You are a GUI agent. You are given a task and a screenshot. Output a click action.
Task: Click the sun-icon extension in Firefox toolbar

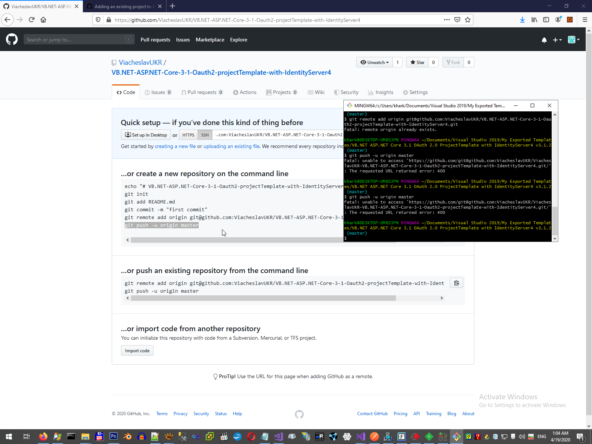(570, 20)
